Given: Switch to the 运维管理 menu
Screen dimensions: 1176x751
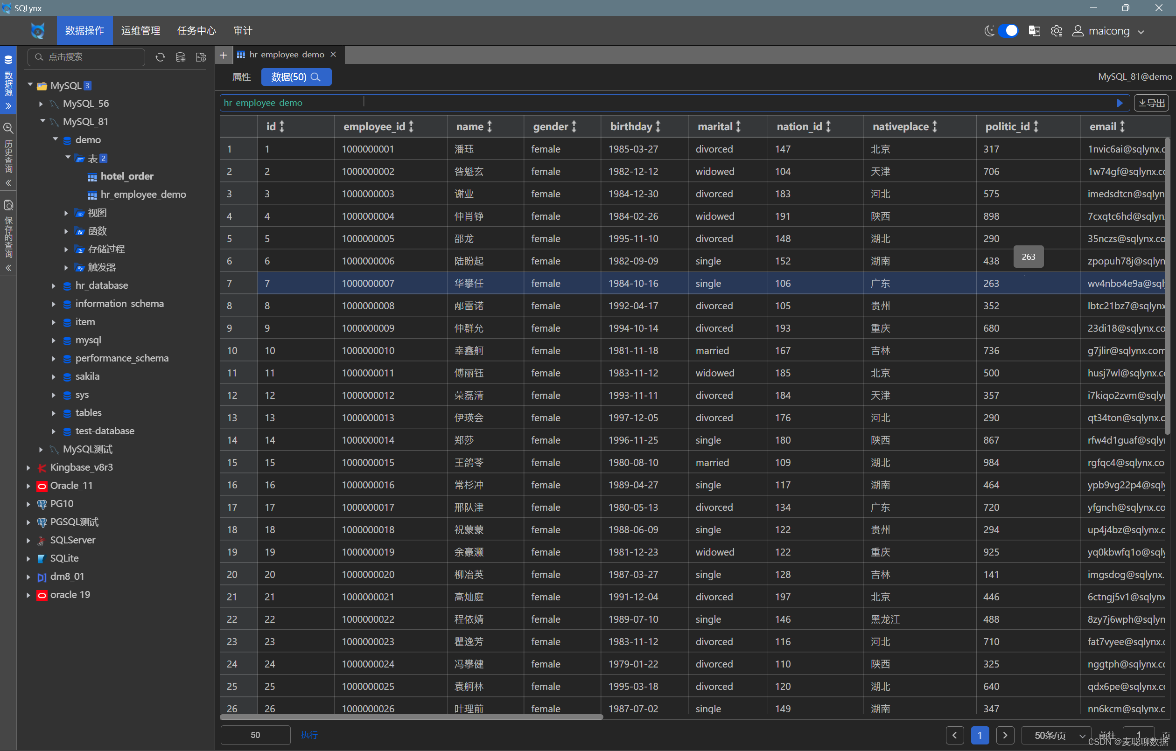Looking at the screenshot, I should 140,31.
